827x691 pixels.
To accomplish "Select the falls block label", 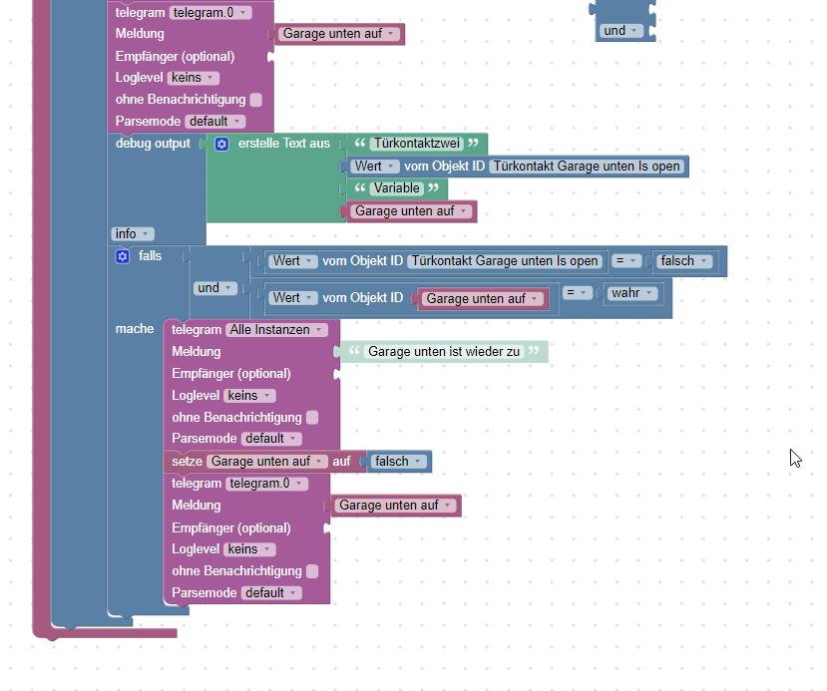I will (150, 256).
